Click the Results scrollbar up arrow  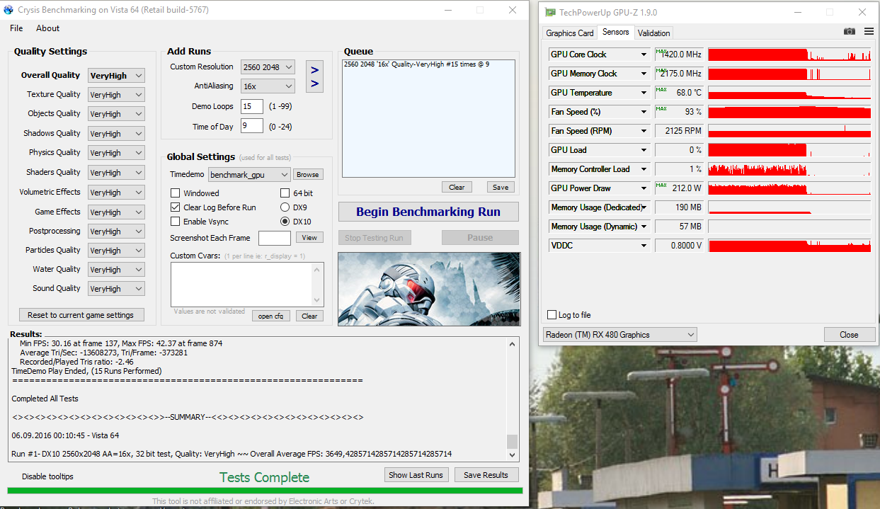(512, 344)
